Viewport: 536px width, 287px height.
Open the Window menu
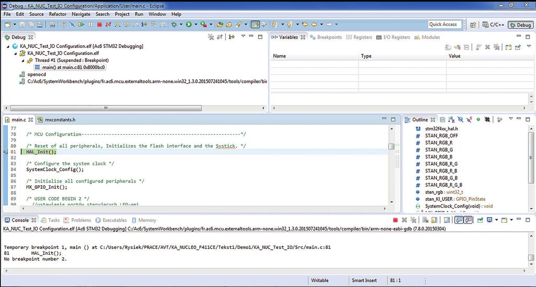click(x=157, y=14)
